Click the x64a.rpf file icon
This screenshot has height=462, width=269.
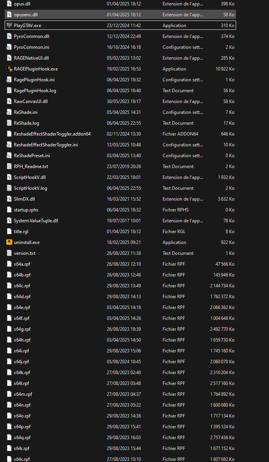10,264
